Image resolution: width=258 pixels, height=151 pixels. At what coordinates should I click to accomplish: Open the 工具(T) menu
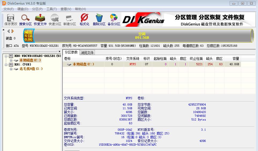click(51, 9)
